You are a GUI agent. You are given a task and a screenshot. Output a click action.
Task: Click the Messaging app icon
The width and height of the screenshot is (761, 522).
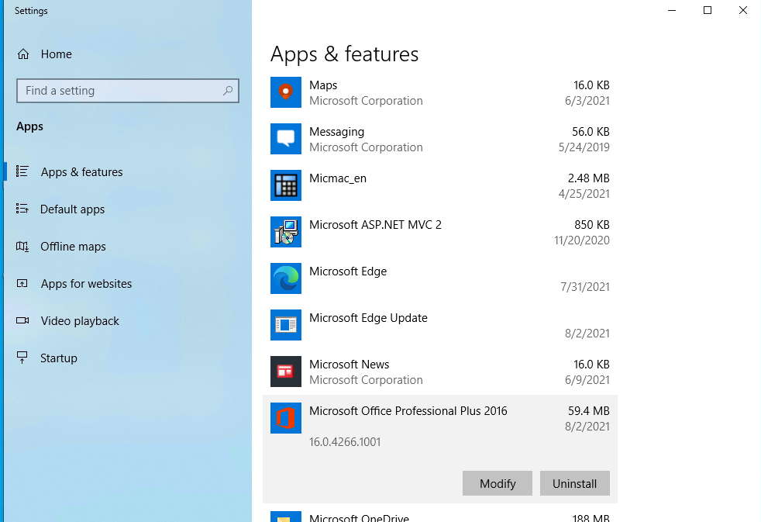[x=285, y=139]
